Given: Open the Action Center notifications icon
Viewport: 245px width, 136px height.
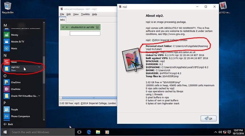Looking at the screenshot, I should tap(229, 132).
